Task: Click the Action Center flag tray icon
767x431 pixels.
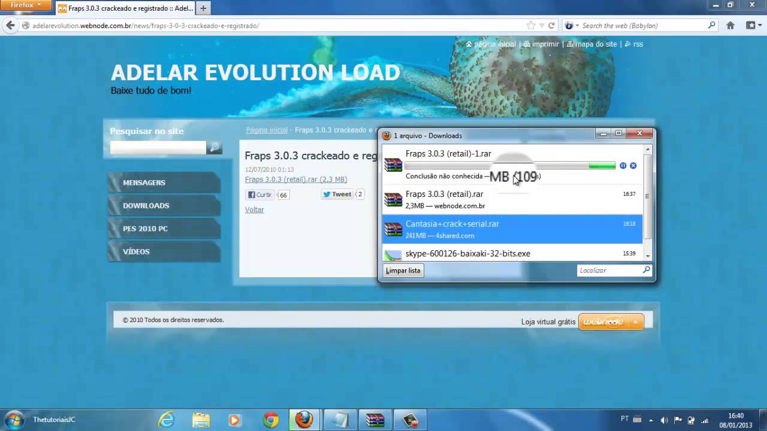Action: point(678,420)
